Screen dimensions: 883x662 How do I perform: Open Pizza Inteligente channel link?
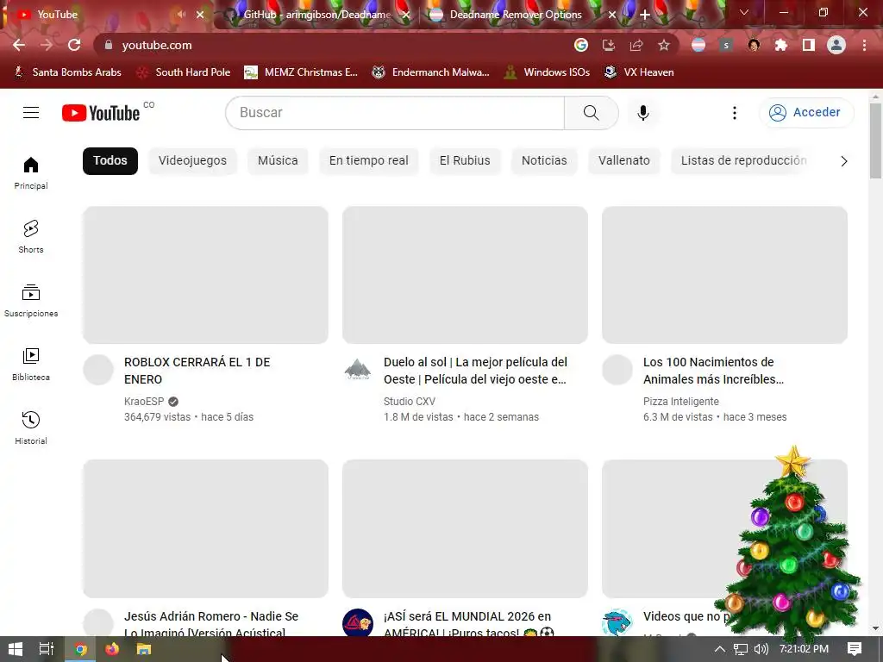[681, 402]
